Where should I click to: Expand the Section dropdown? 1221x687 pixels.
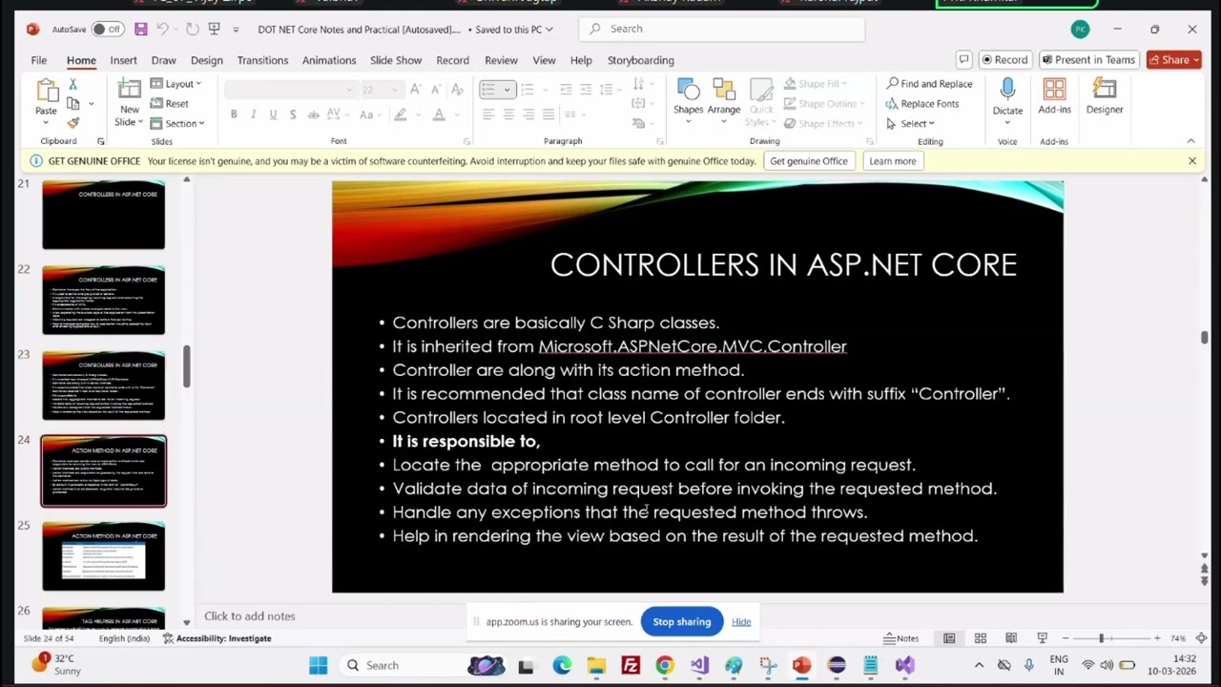pyautogui.click(x=176, y=123)
